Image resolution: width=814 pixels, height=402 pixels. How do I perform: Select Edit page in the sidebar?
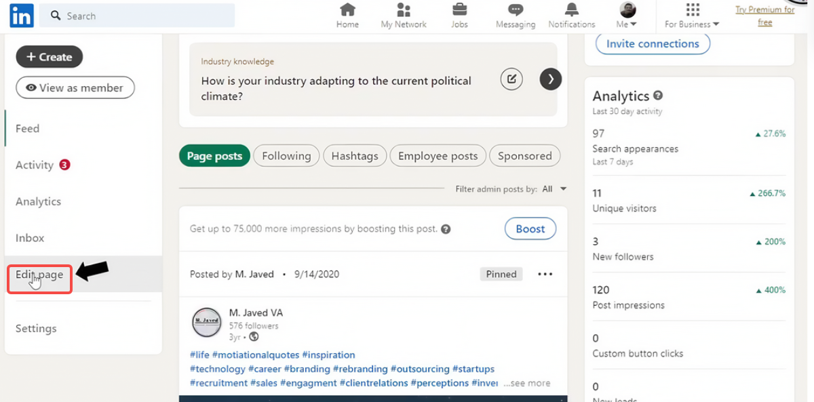coord(39,274)
